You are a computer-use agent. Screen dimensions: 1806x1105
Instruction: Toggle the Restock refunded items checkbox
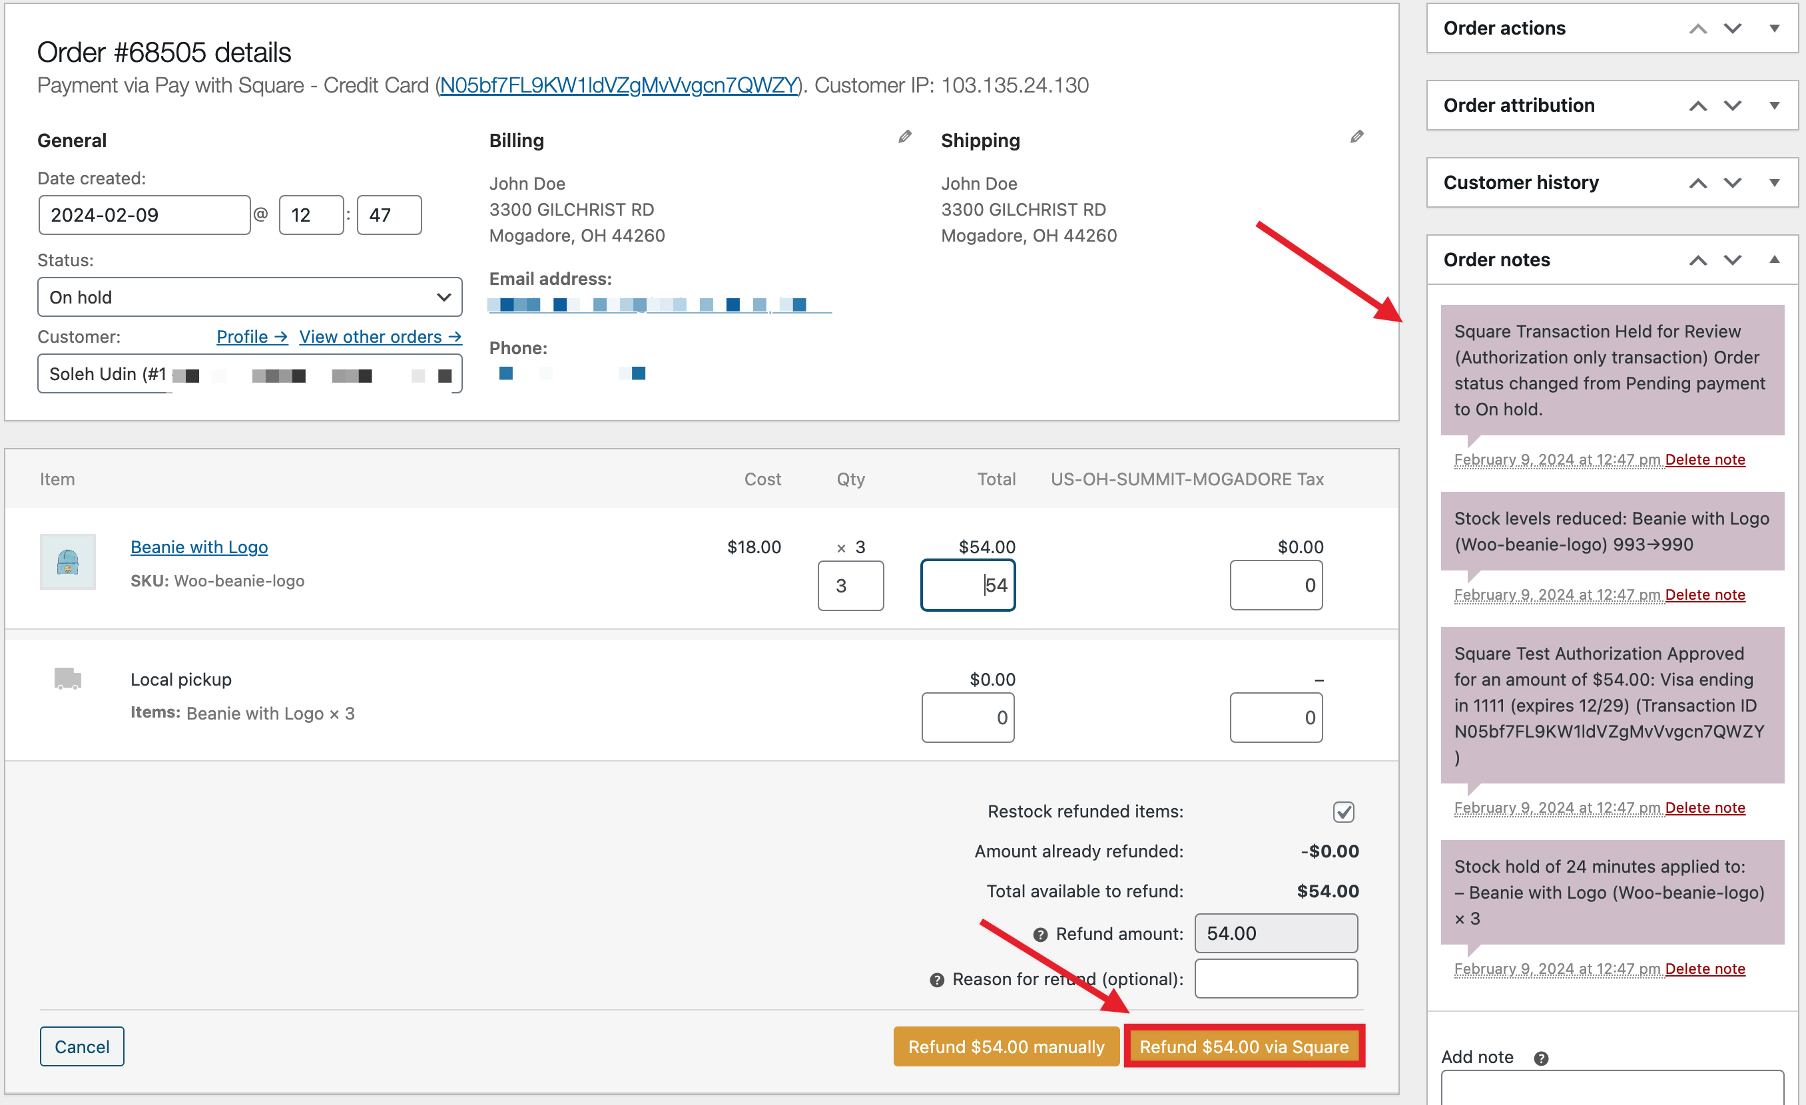pos(1343,812)
